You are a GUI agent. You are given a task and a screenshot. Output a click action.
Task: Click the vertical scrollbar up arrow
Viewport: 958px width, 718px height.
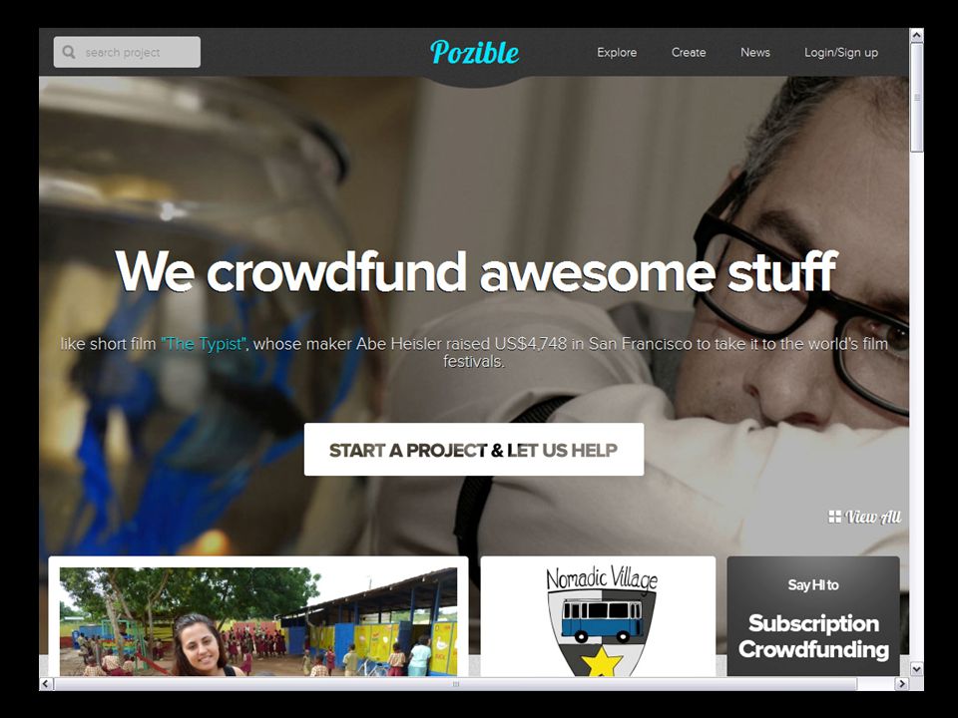916,36
